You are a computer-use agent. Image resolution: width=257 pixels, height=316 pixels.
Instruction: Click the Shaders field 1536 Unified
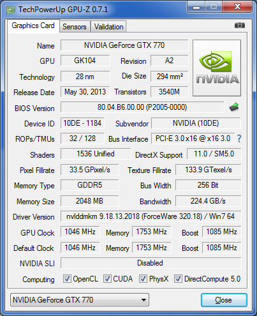coord(96,154)
